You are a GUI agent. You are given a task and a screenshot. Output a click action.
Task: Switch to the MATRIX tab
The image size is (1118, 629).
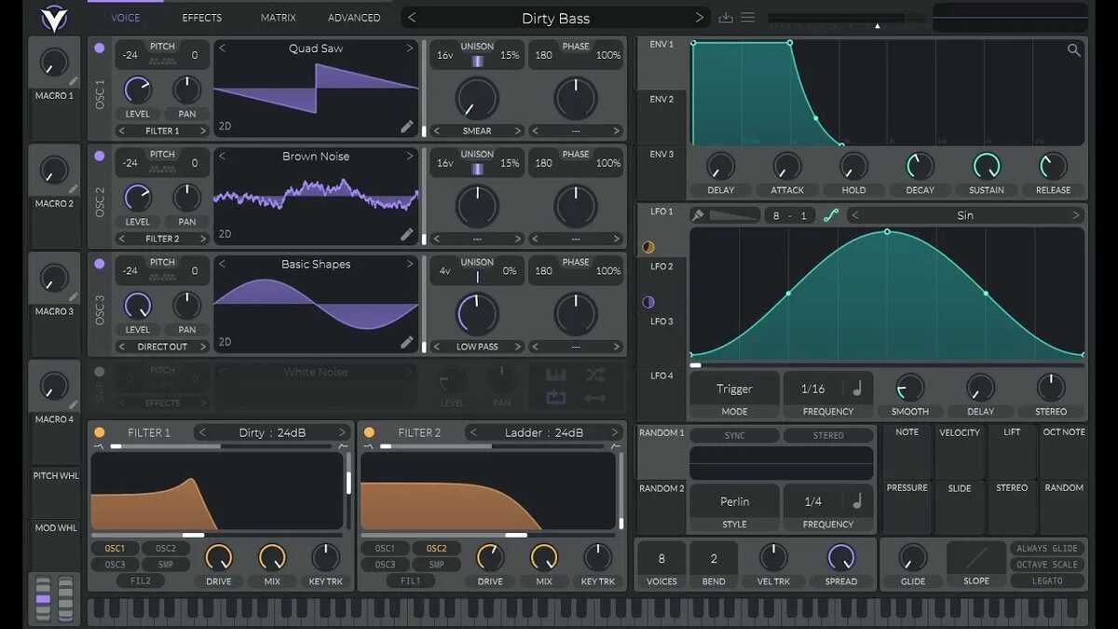click(x=279, y=18)
